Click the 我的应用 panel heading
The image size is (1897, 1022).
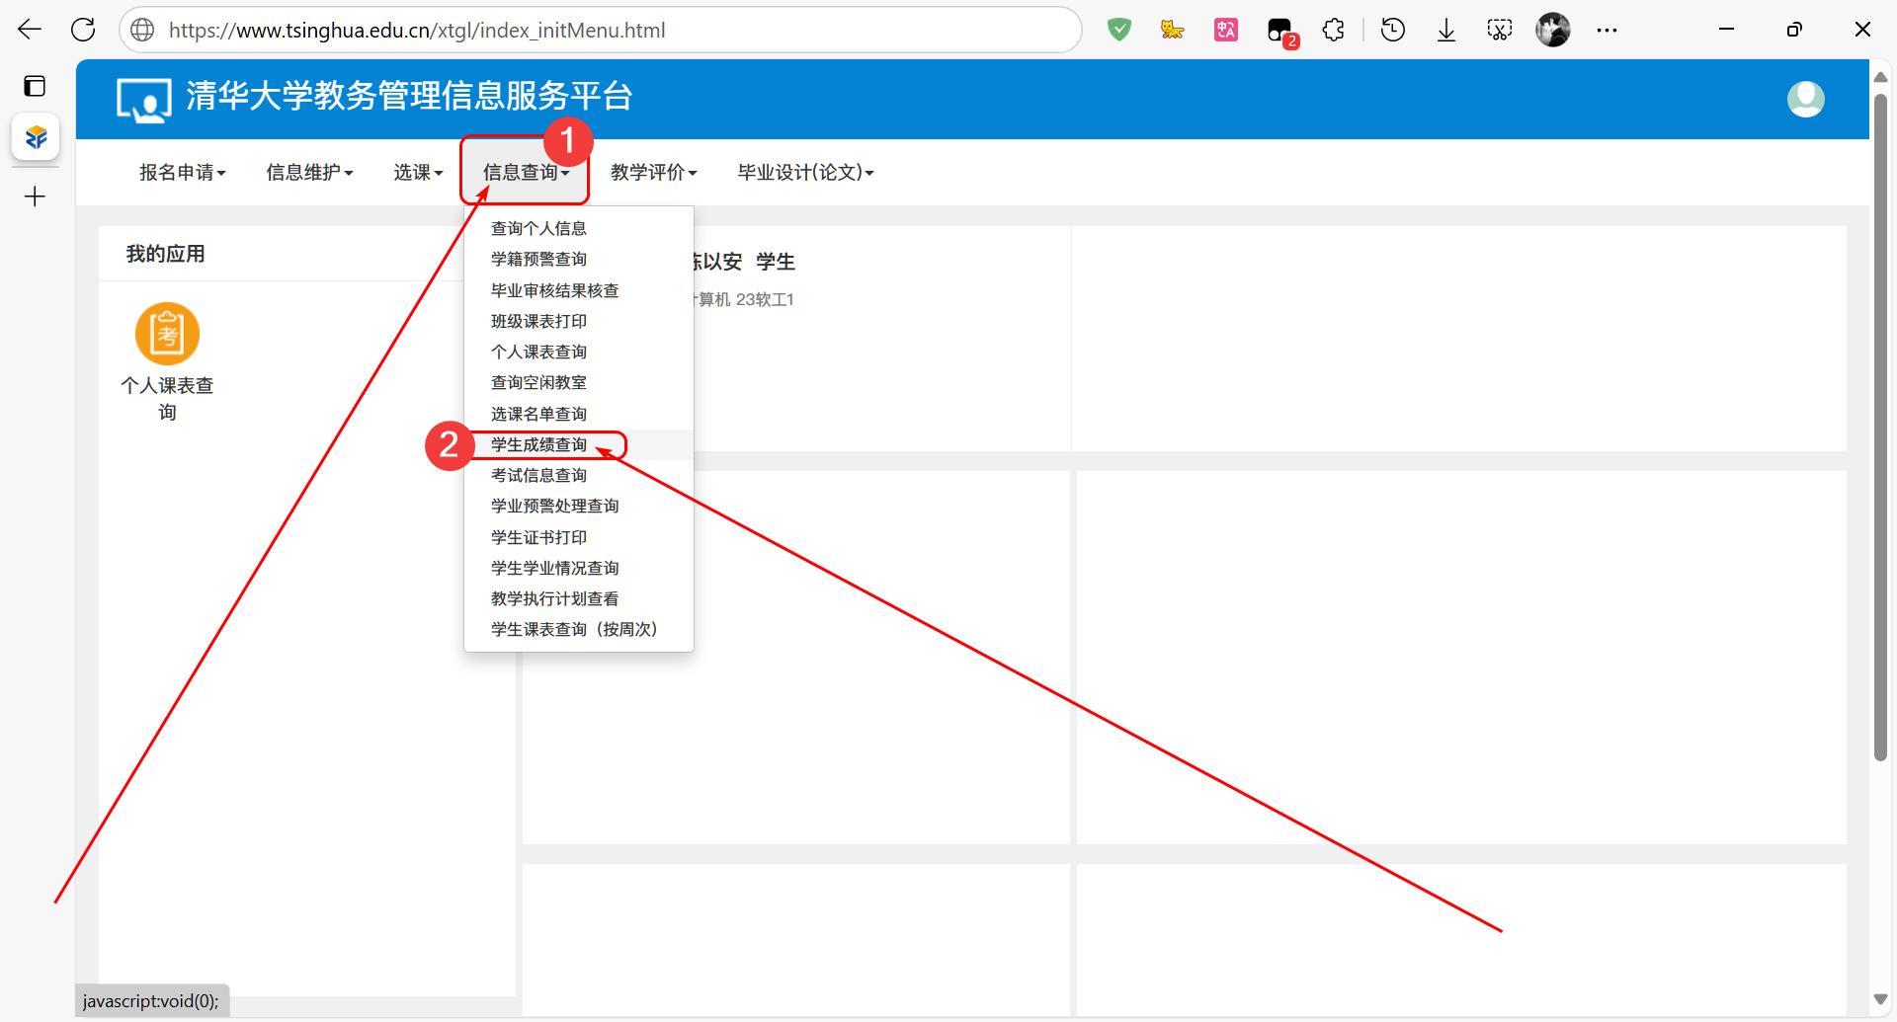165,254
